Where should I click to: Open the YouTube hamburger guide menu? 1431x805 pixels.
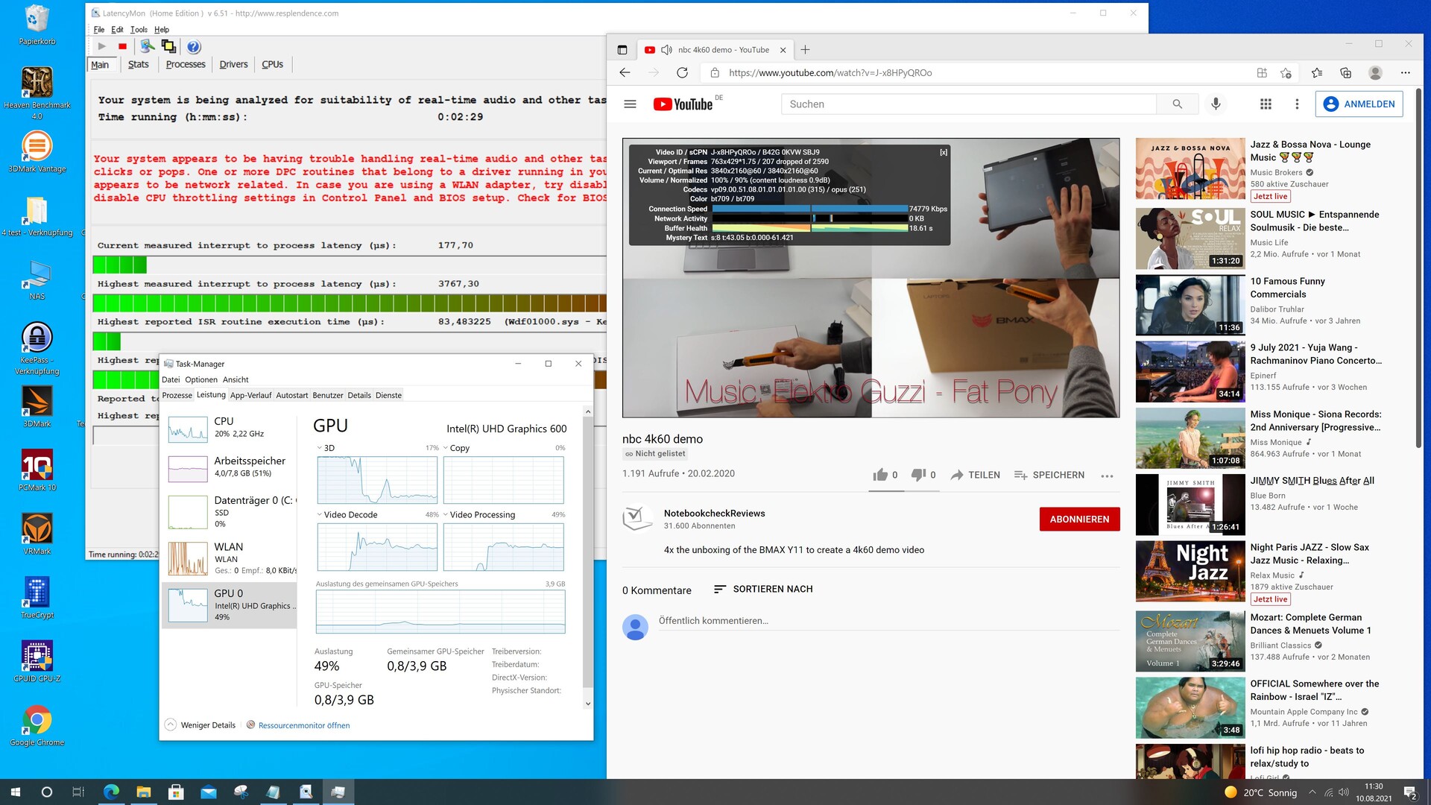coord(630,104)
